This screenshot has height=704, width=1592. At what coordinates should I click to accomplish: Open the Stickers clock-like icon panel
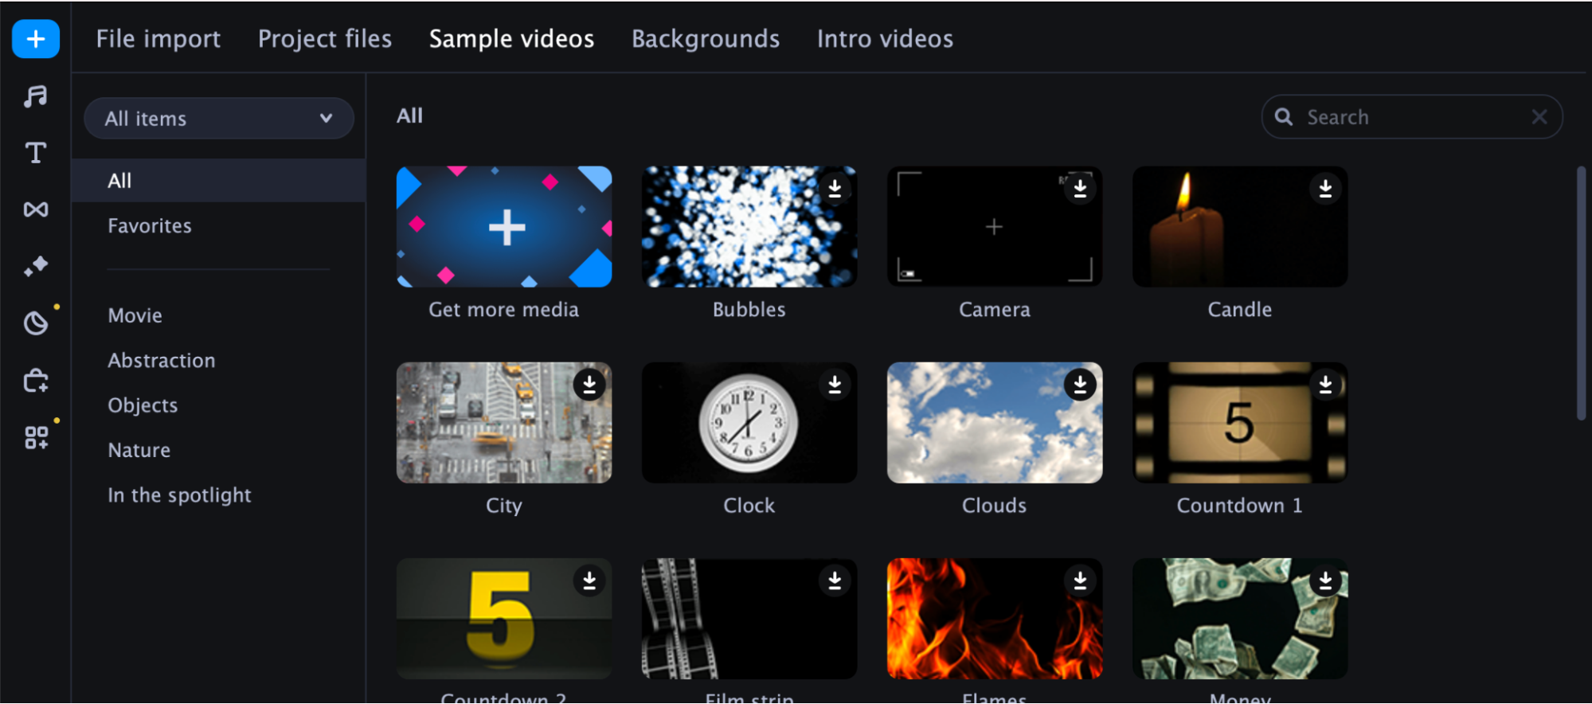36,323
